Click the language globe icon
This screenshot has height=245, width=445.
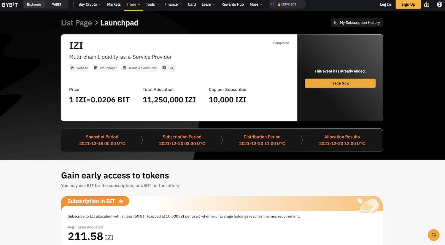pyautogui.click(x=439, y=4)
